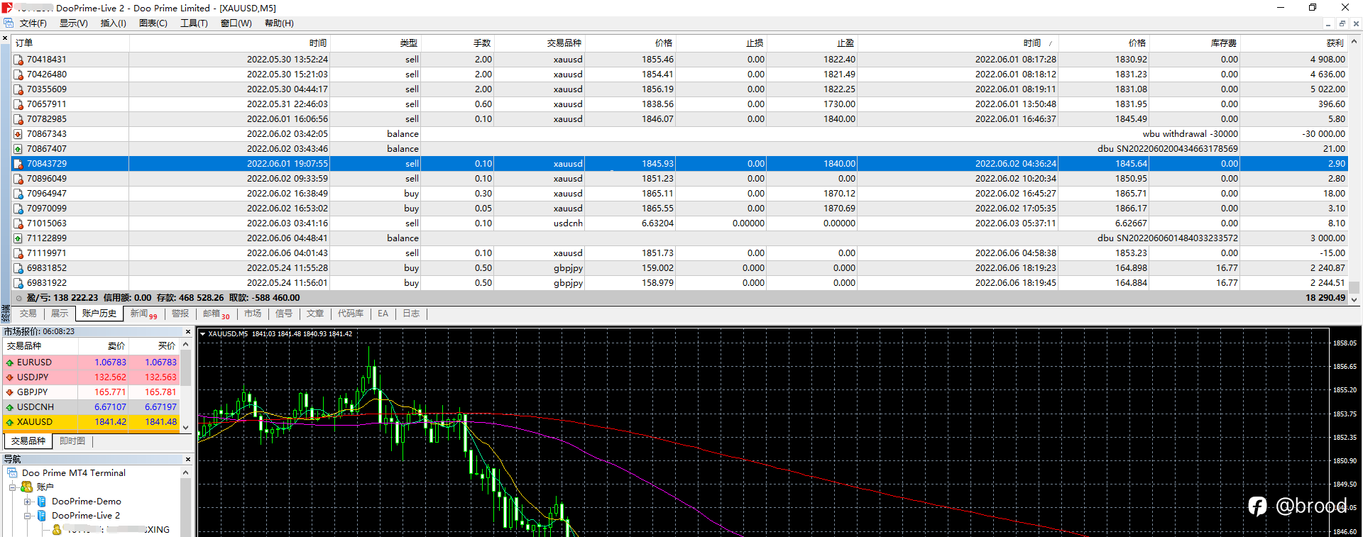Switch to the 展示 terminal tab
1363x537 pixels.
click(x=60, y=314)
